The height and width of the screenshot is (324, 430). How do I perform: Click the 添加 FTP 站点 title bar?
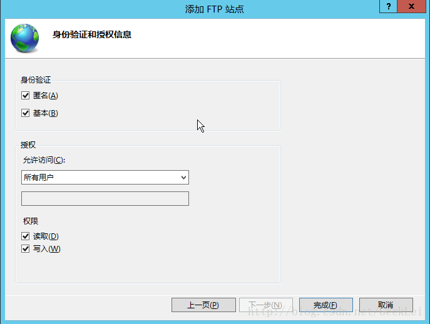coord(215,9)
